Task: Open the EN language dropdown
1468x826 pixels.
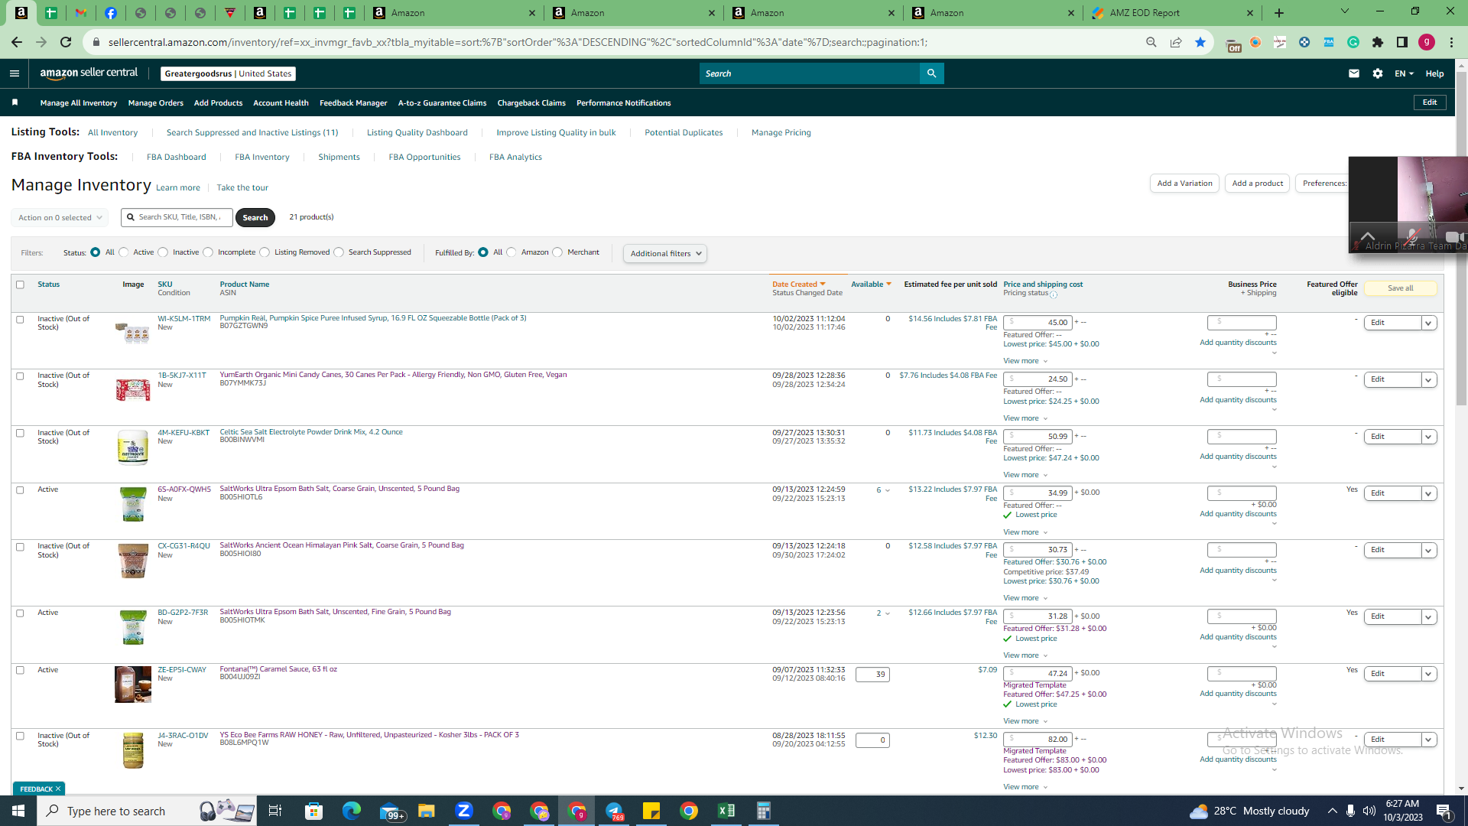Action: (1404, 73)
